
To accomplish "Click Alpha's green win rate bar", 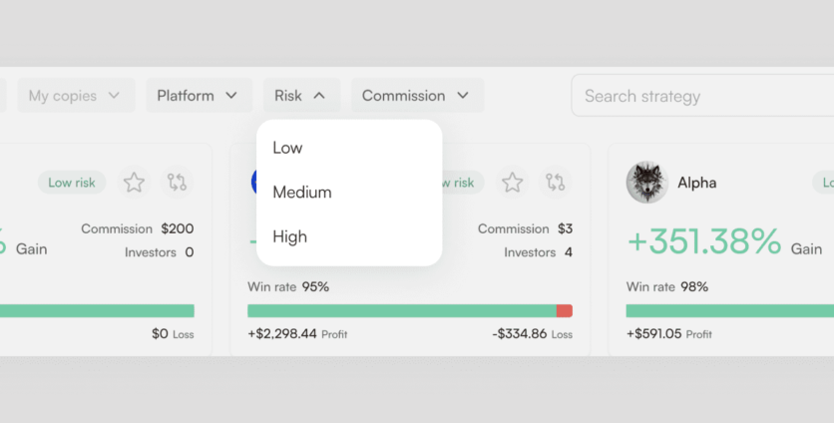I will pos(728,311).
